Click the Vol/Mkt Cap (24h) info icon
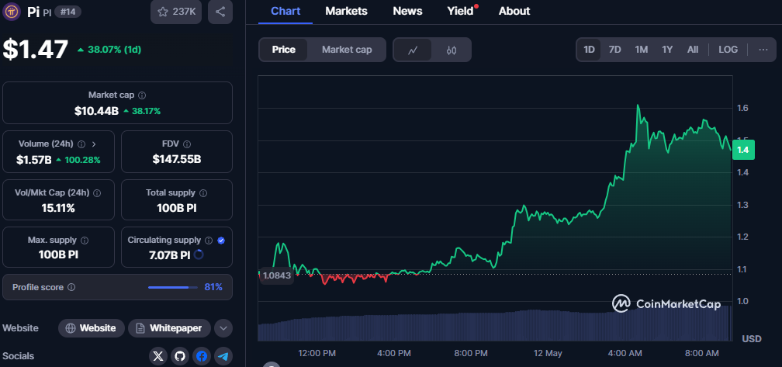Screen dimensions: 782x367 97,192
